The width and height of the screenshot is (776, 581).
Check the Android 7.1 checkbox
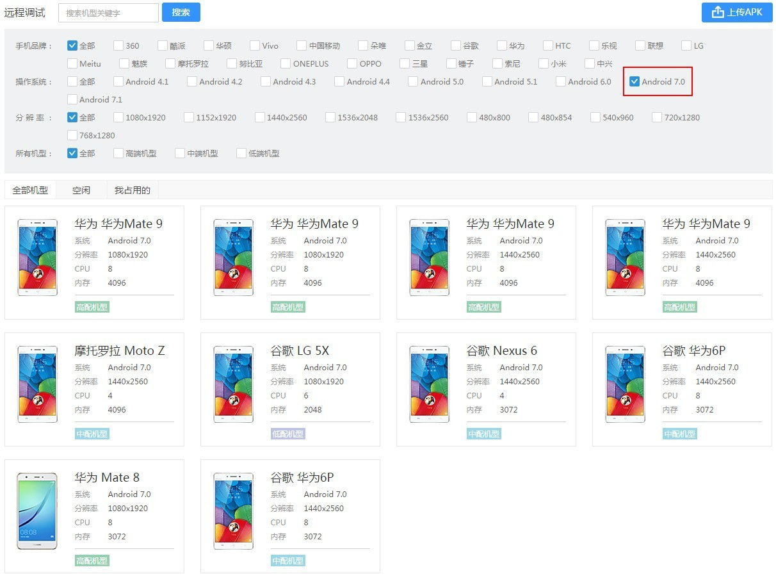pyautogui.click(x=72, y=99)
